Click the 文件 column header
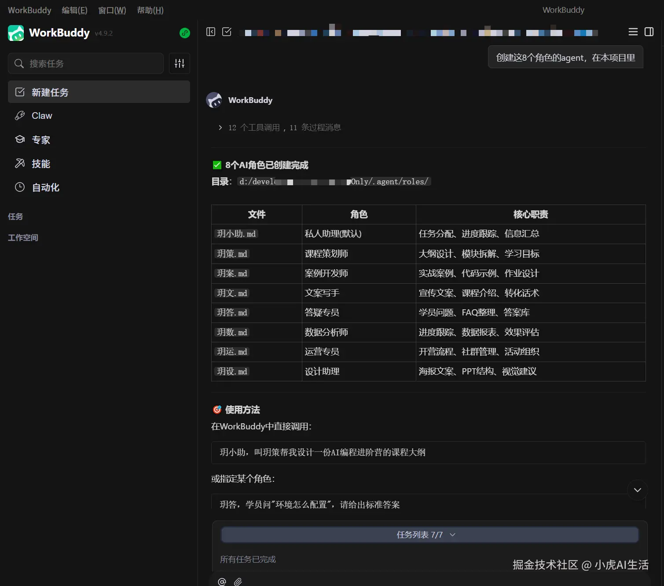Viewport: 664px width, 586px height. (x=257, y=215)
